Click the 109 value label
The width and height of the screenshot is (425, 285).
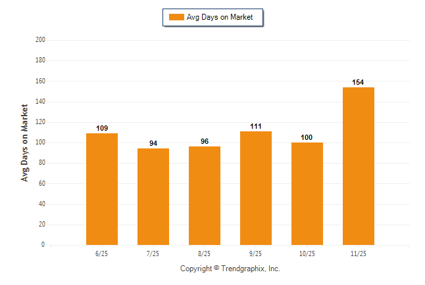pyautogui.click(x=102, y=129)
